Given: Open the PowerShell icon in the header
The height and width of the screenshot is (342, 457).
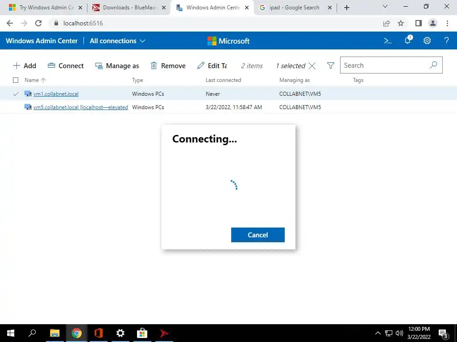Looking at the screenshot, I should tap(388, 41).
